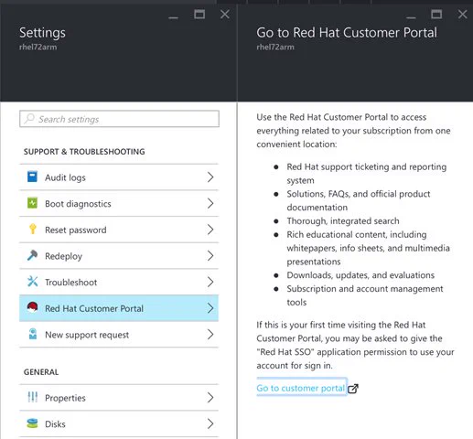
Task: Expand the New support request chevron
Action: (x=210, y=335)
